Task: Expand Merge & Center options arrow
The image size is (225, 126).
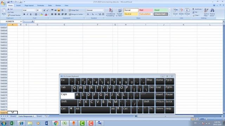Action: pos(84,14)
